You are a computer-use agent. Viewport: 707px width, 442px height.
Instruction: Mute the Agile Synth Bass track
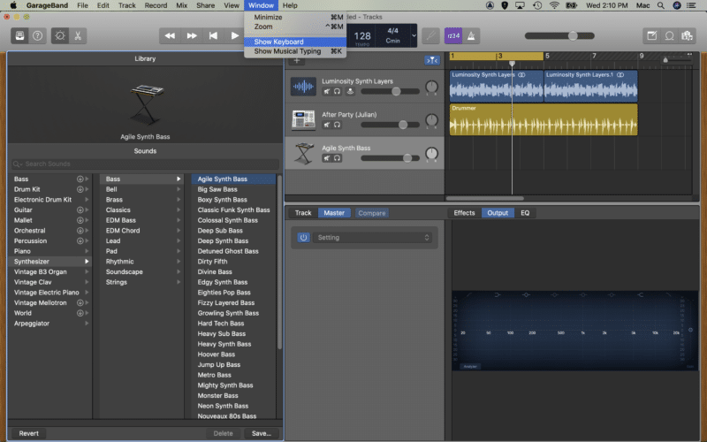[x=326, y=158]
